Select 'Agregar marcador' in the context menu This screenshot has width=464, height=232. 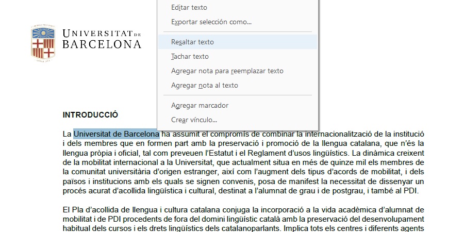[x=200, y=106]
